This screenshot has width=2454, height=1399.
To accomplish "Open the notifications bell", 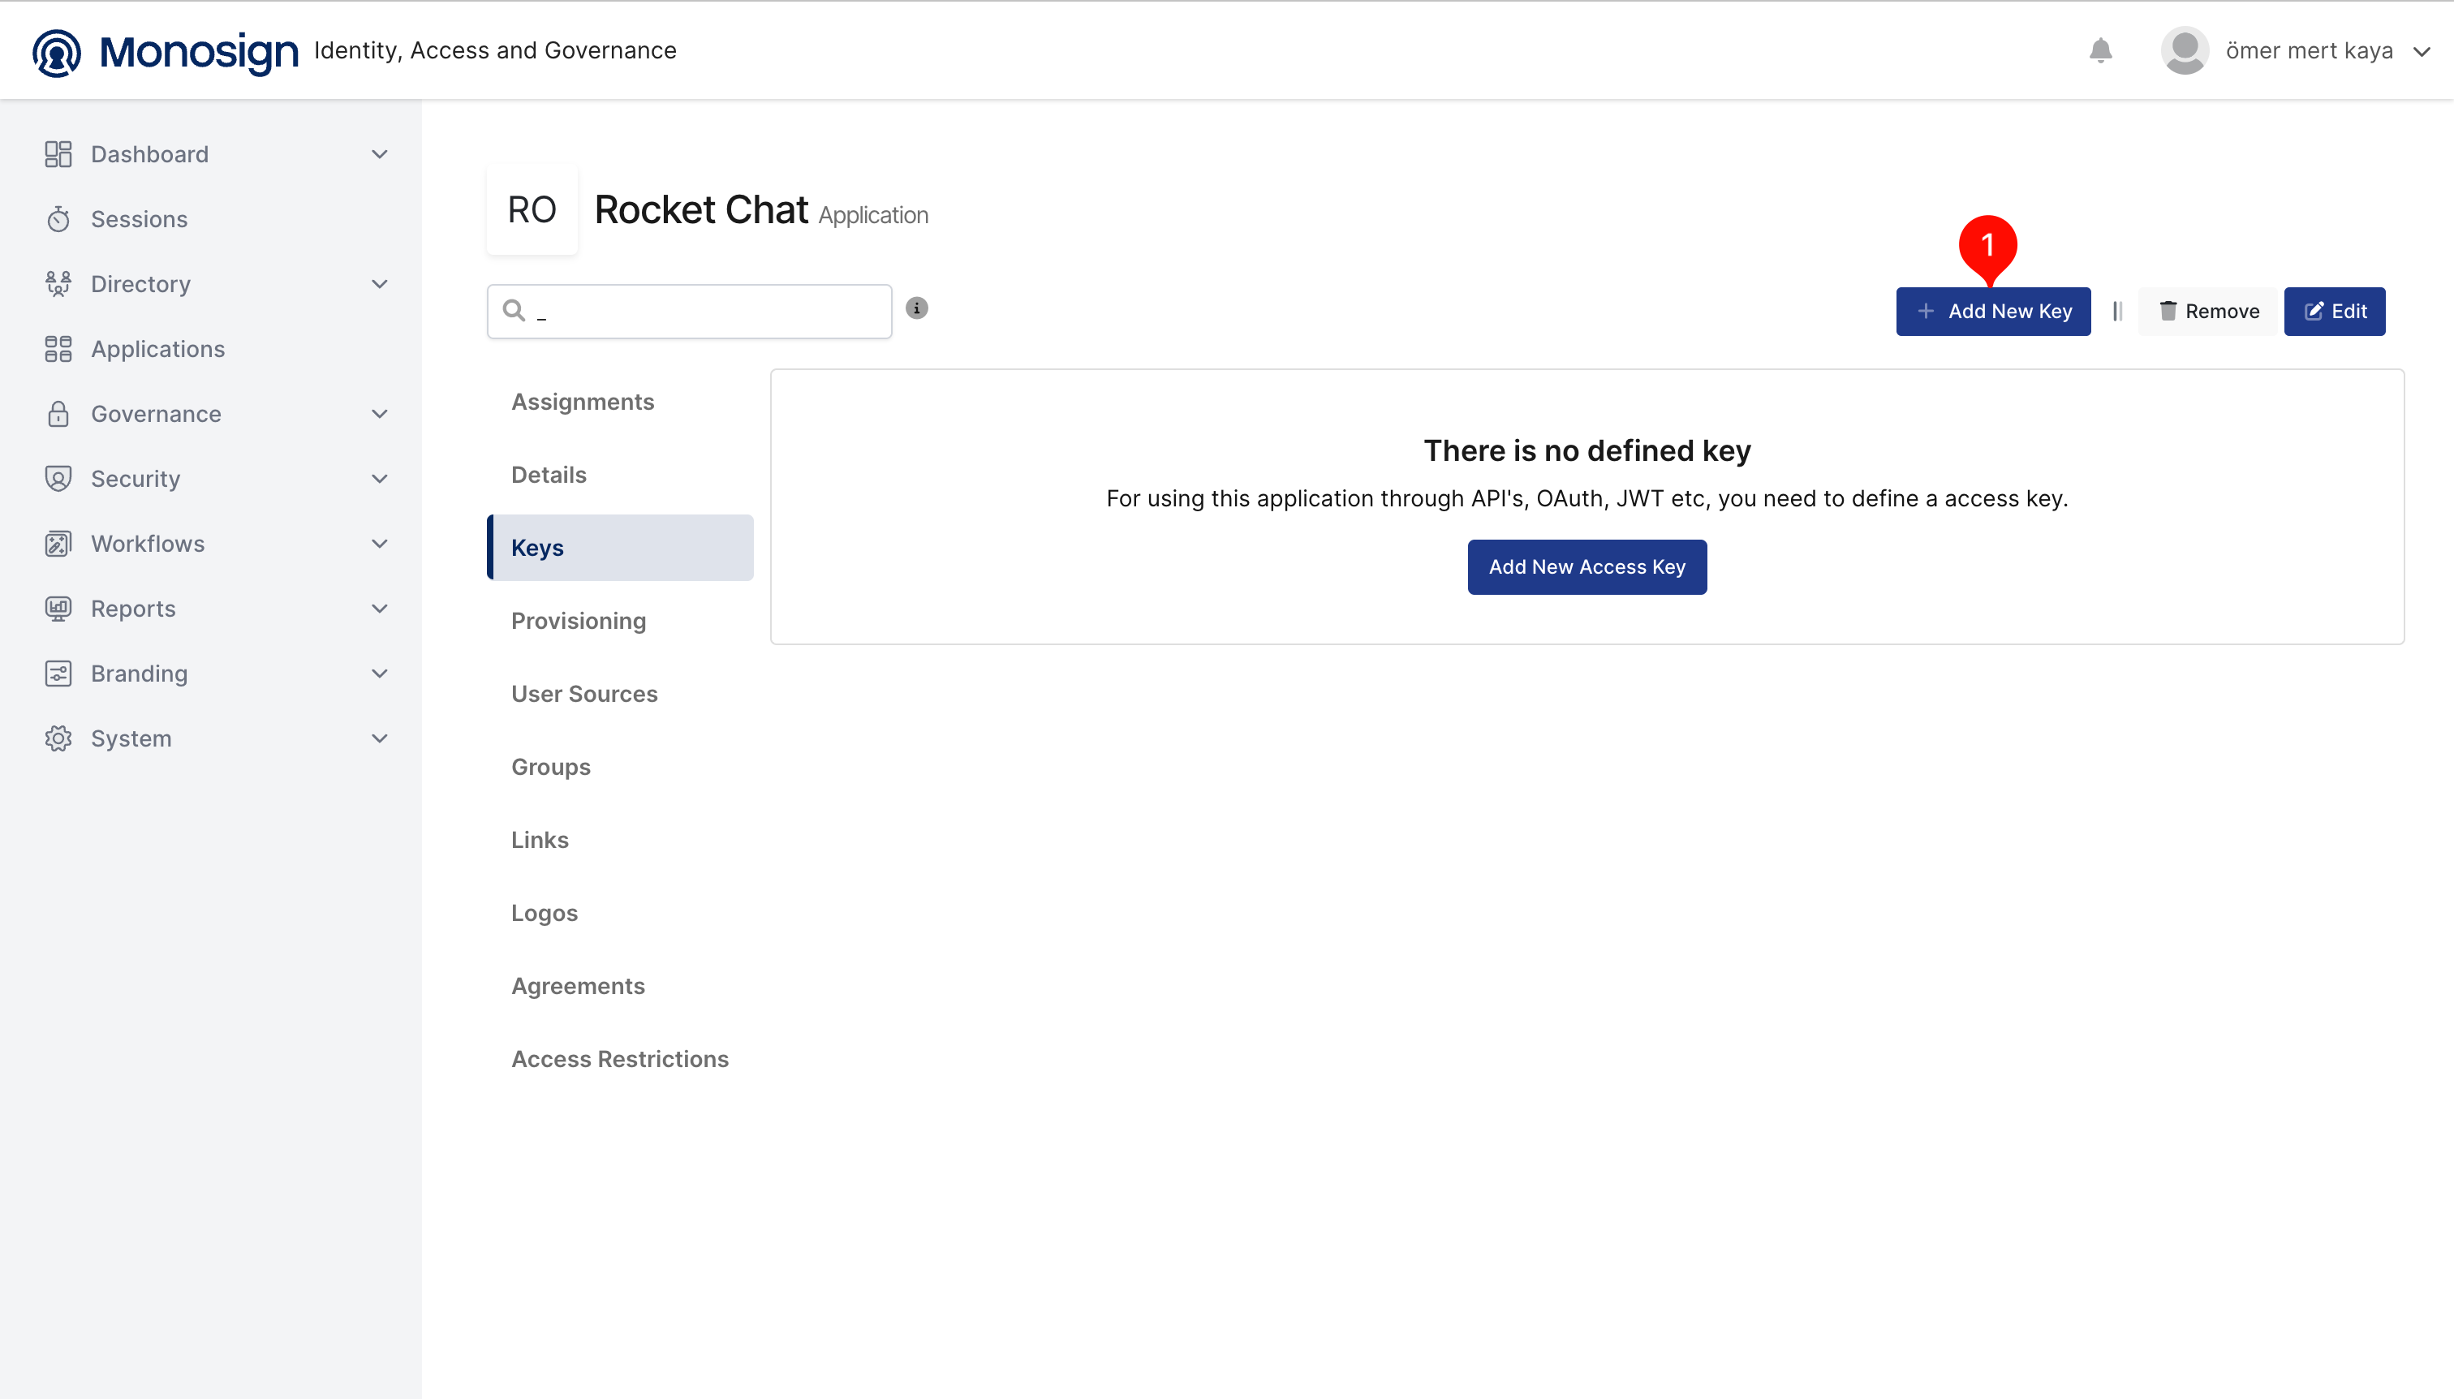I will [2100, 50].
